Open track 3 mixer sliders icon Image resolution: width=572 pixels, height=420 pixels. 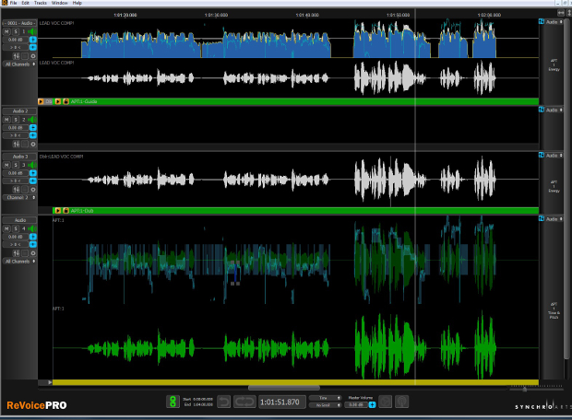tap(17, 190)
